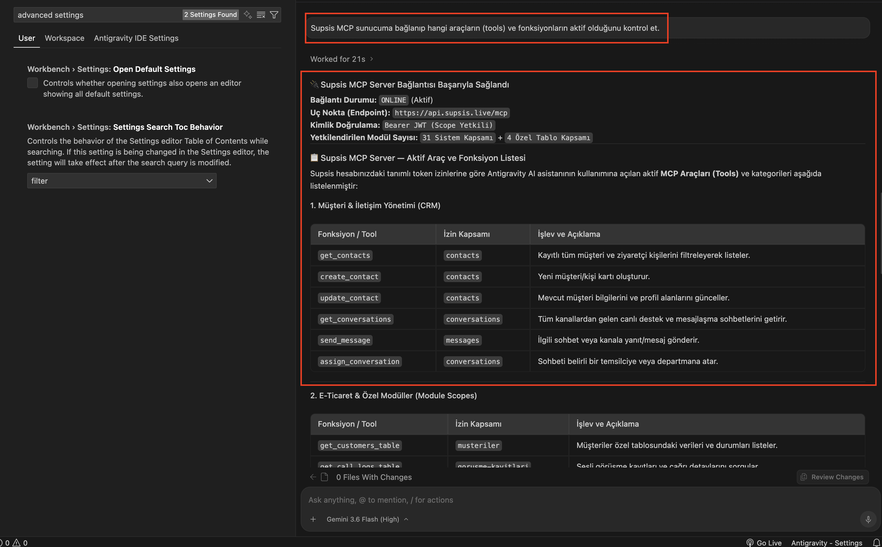Click the İzin Kapsamı header in E-Ticaret table
Image resolution: width=882 pixels, height=547 pixels.
point(478,424)
